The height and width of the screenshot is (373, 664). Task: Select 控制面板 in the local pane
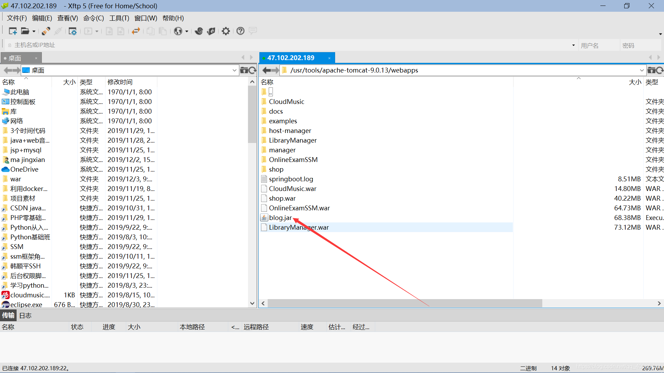click(x=23, y=102)
